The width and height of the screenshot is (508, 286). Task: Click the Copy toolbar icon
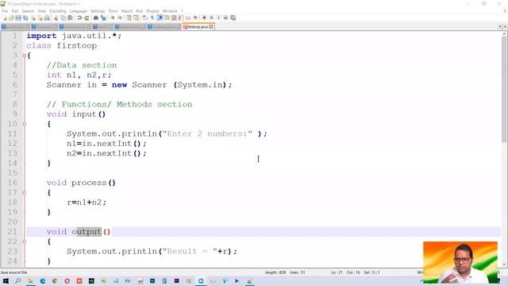[63, 17]
